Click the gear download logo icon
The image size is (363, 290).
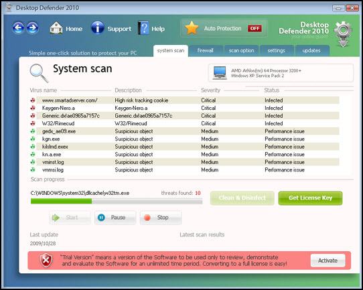pos(344,34)
